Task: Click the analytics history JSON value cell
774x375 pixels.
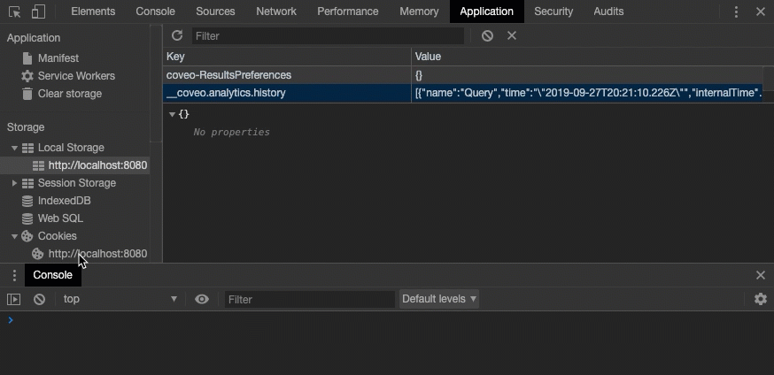Action: [587, 93]
